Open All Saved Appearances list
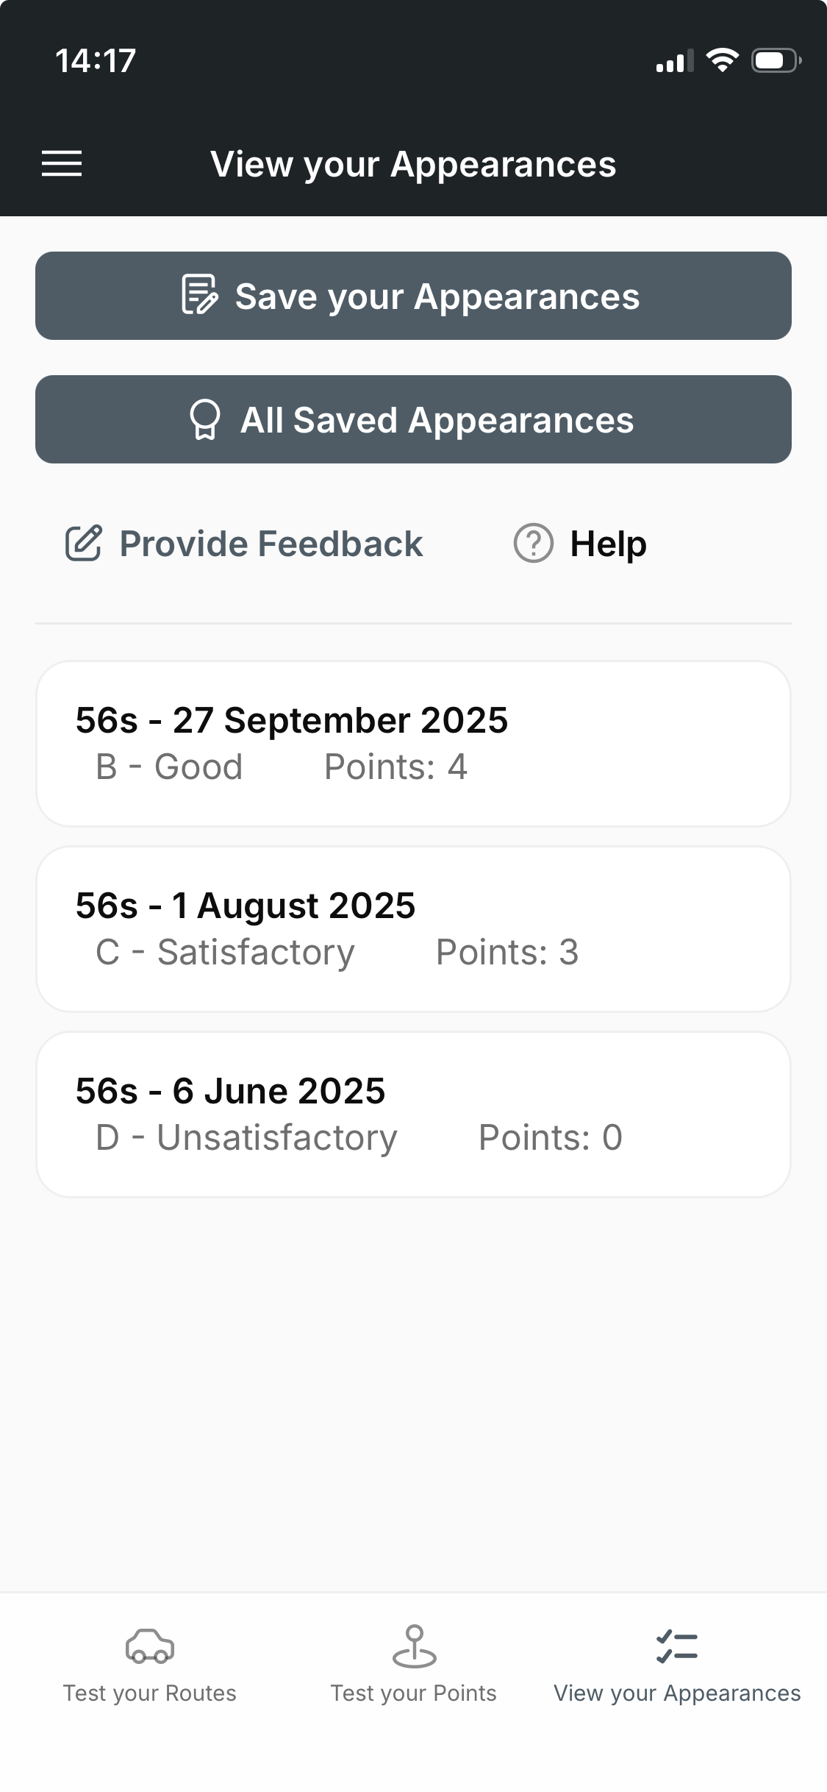827x1792 pixels. (x=413, y=419)
